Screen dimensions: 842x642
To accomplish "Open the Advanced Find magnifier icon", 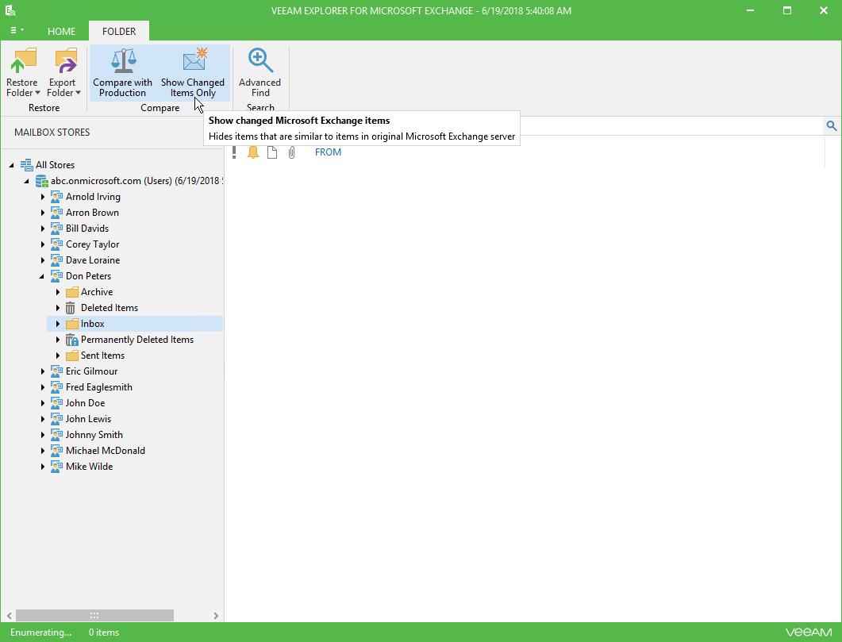I will (260, 60).
